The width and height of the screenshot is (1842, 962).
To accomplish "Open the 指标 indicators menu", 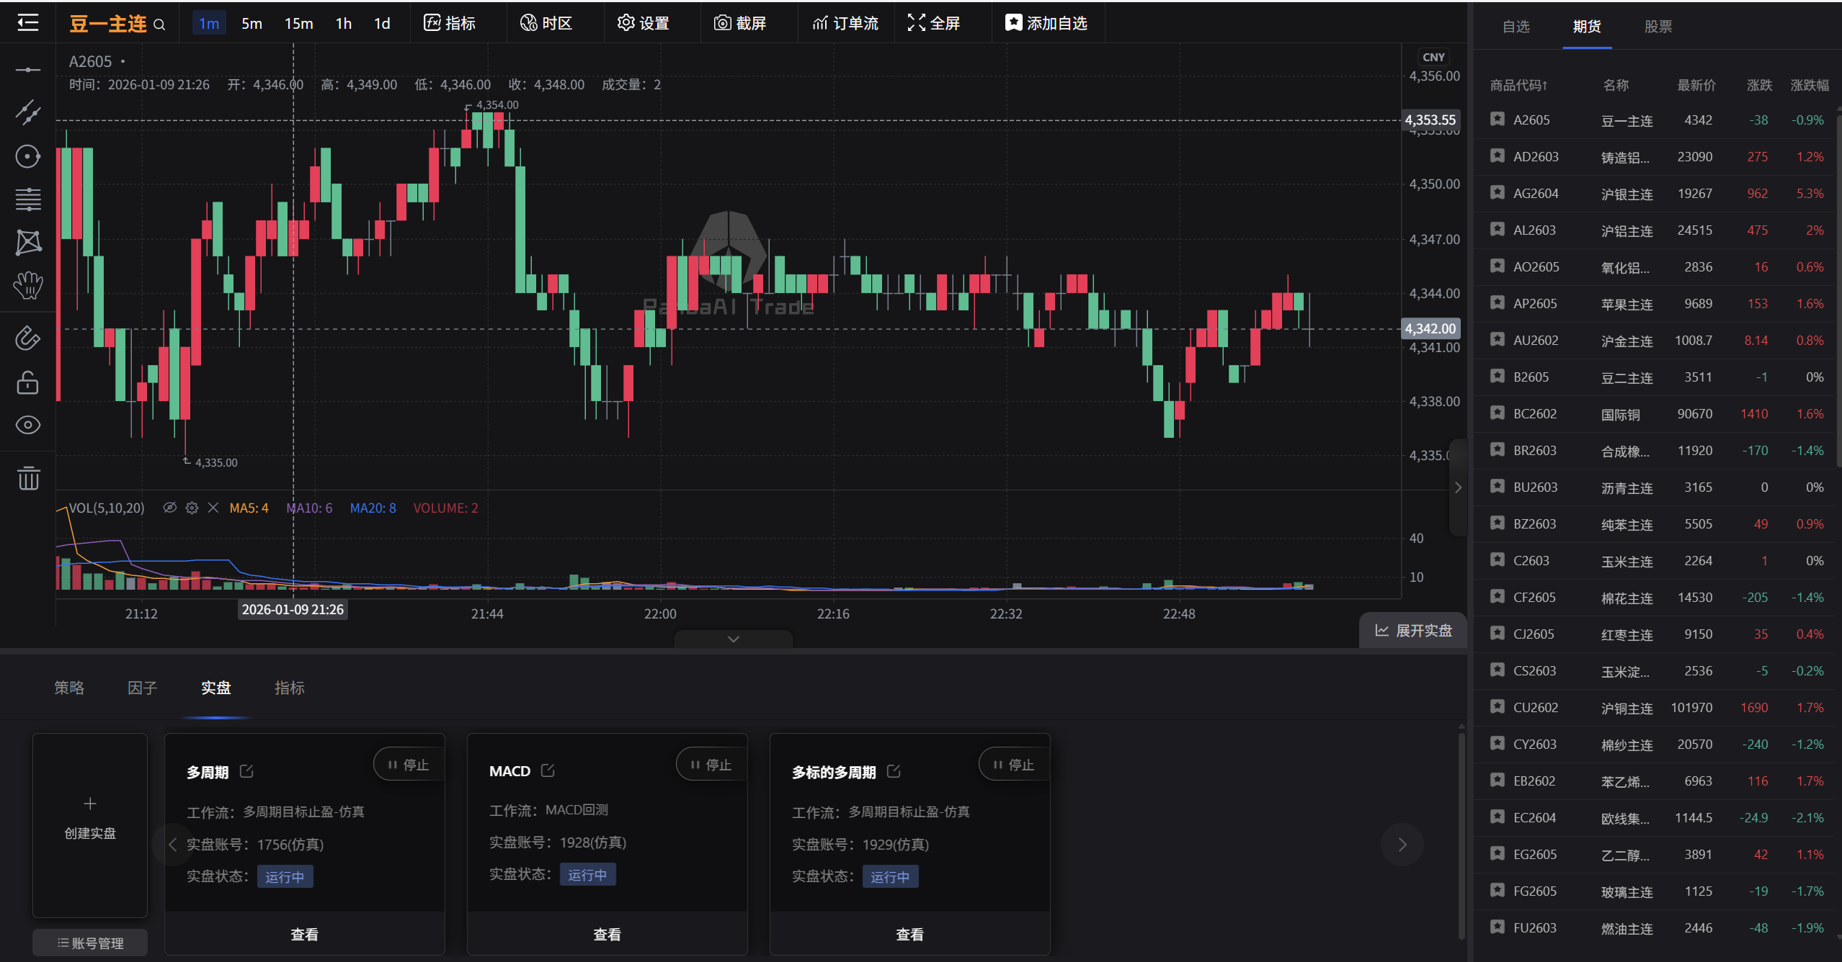I will point(450,23).
